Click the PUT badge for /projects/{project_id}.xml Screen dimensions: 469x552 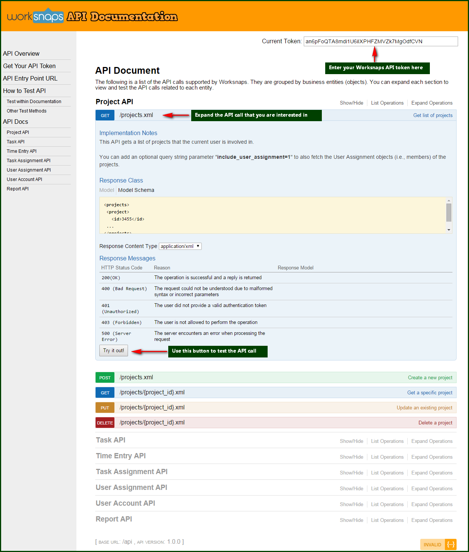(x=105, y=408)
